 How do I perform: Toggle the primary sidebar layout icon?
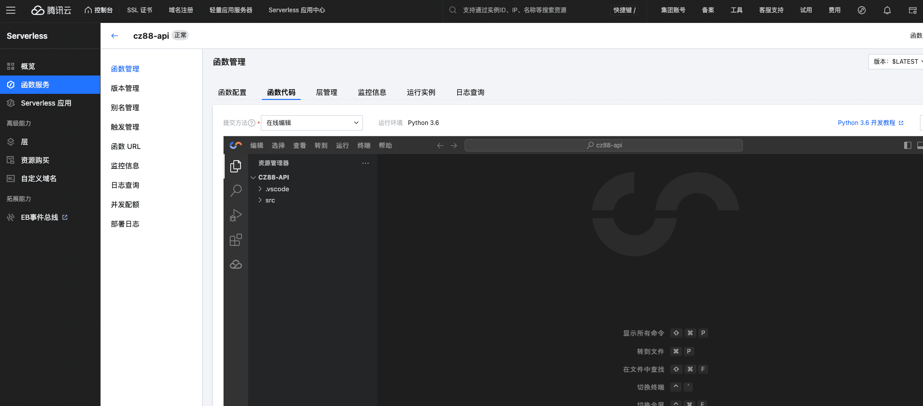(907, 145)
